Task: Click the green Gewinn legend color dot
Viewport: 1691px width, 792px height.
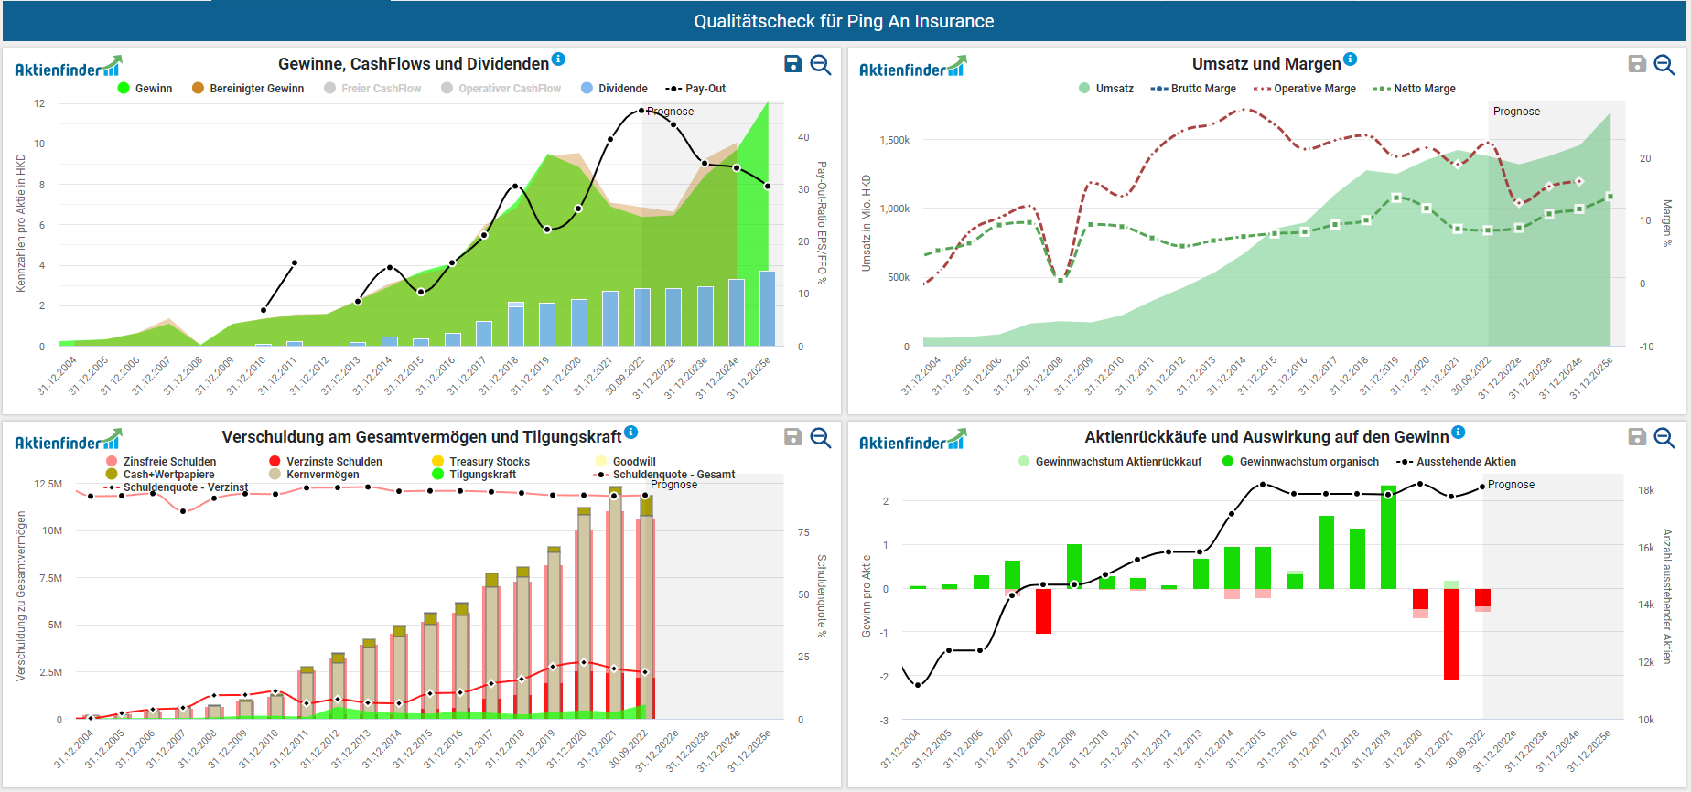Action: coord(124,89)
